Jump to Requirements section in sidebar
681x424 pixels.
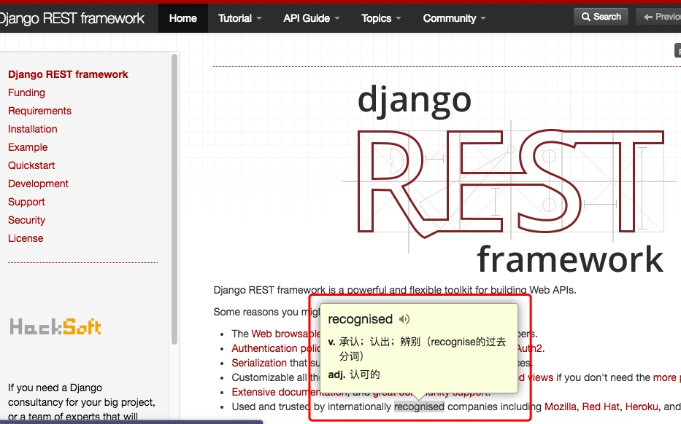39,111
